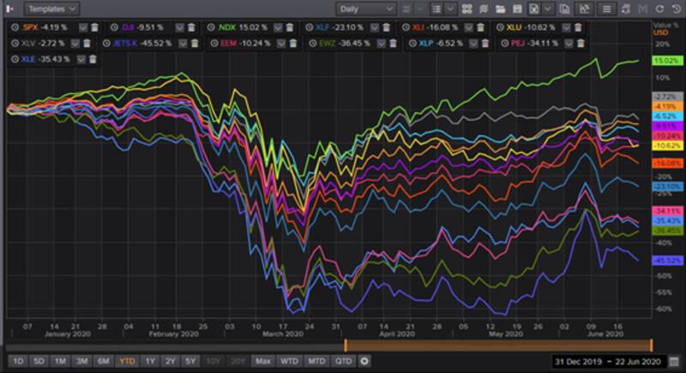This screenshot has width=686, height=373.
Task: Delete the SPX series with trash icon
Action: pos(94,27)
